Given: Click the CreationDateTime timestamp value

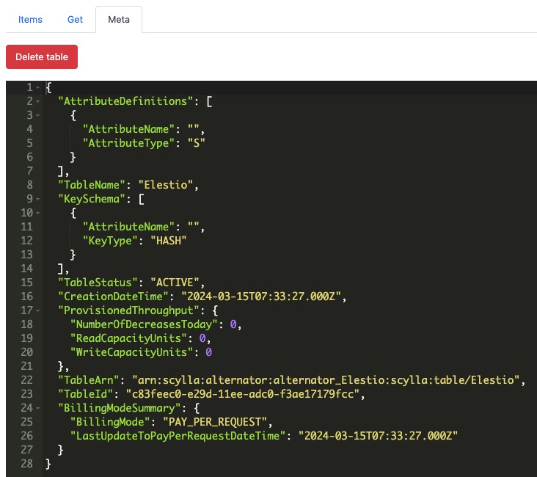Looking at the screenshot, I should (261, 296).
